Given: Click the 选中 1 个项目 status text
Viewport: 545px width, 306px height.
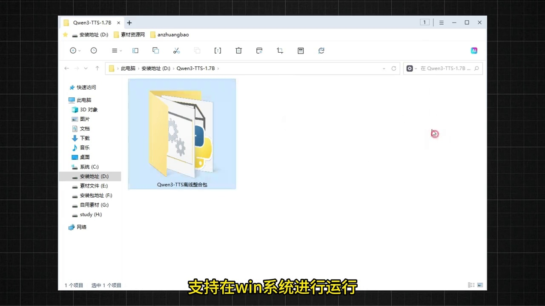Looking at the screenshot, I should tap(106, 285).
